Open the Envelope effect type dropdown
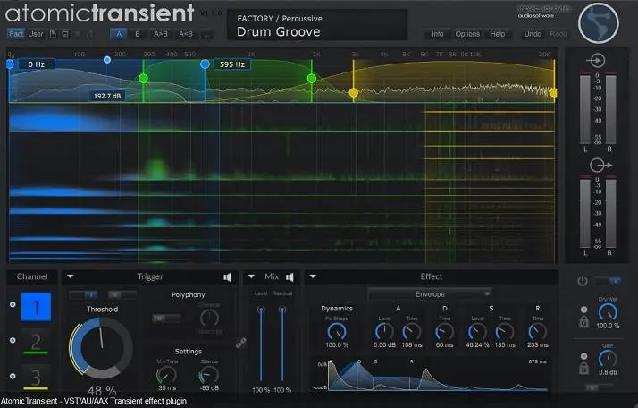 [430, 293]
